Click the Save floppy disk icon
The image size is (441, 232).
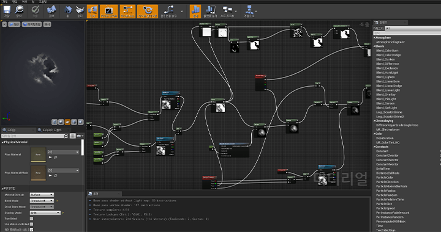tap(7, 10)
